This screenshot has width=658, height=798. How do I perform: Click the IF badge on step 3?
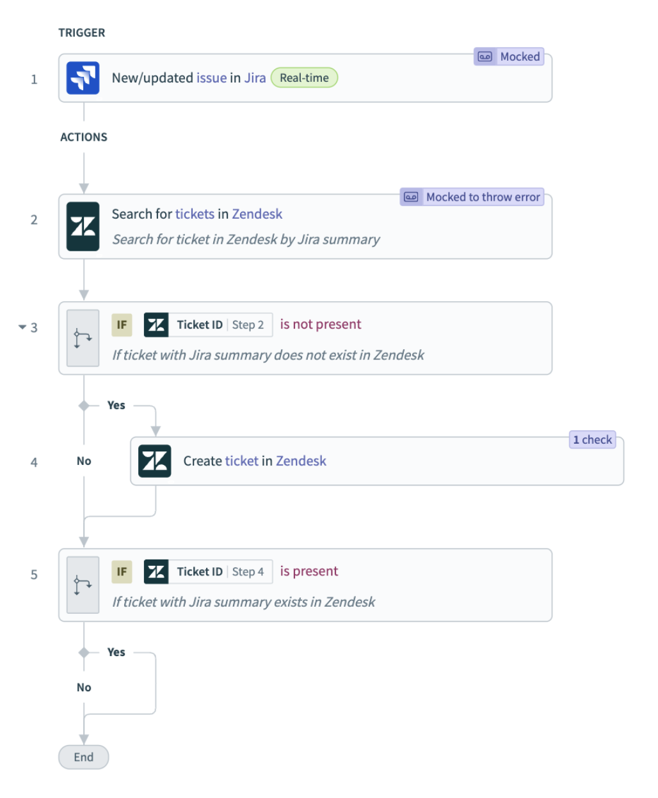122,324
